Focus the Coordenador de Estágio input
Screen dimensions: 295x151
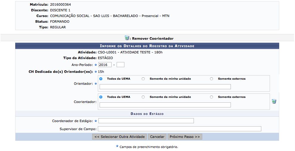click(x=146, y=121)
